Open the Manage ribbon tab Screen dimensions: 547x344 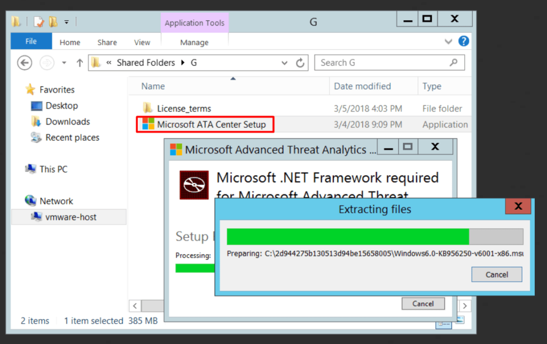[x=194, y=42]
